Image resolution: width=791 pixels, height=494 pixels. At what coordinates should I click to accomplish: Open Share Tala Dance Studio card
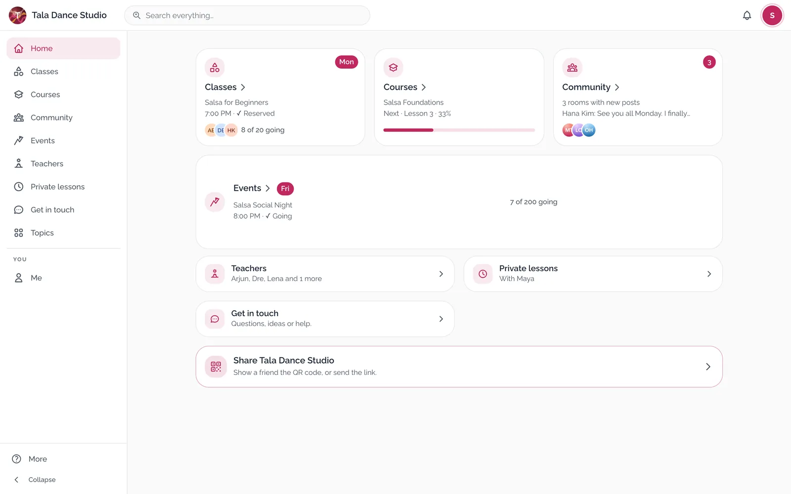(x=459, y=367)
